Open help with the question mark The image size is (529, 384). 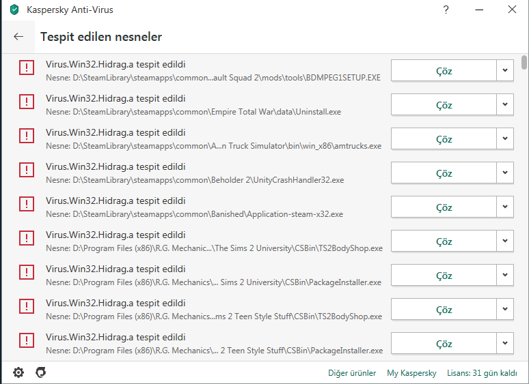click(446, 10)
